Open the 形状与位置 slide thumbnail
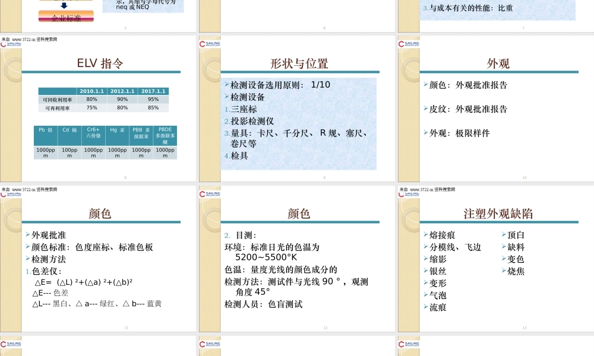Image resolution: width=594 pixels, height=356 pixels. pos(297,109)
